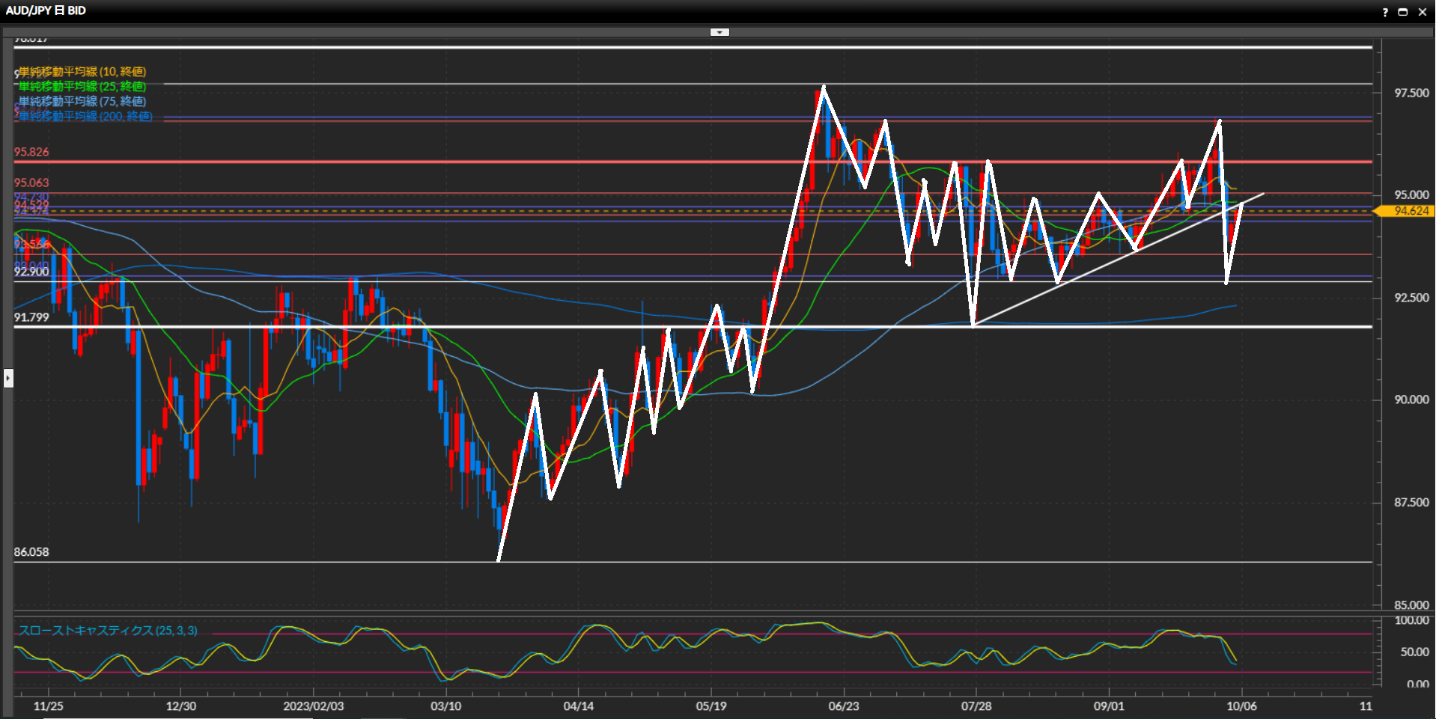This screenshot has width=1436, height=719.
Task: Maximize the AUD/JPY chart window
Action: (x=1403, y=12)
